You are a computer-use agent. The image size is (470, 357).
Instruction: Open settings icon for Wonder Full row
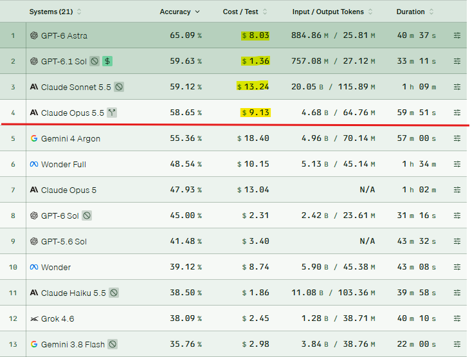pos(456,164)
